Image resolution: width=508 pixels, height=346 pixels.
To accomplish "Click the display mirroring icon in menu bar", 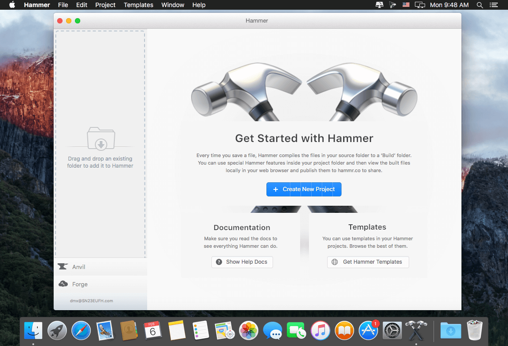I will 420,5.
